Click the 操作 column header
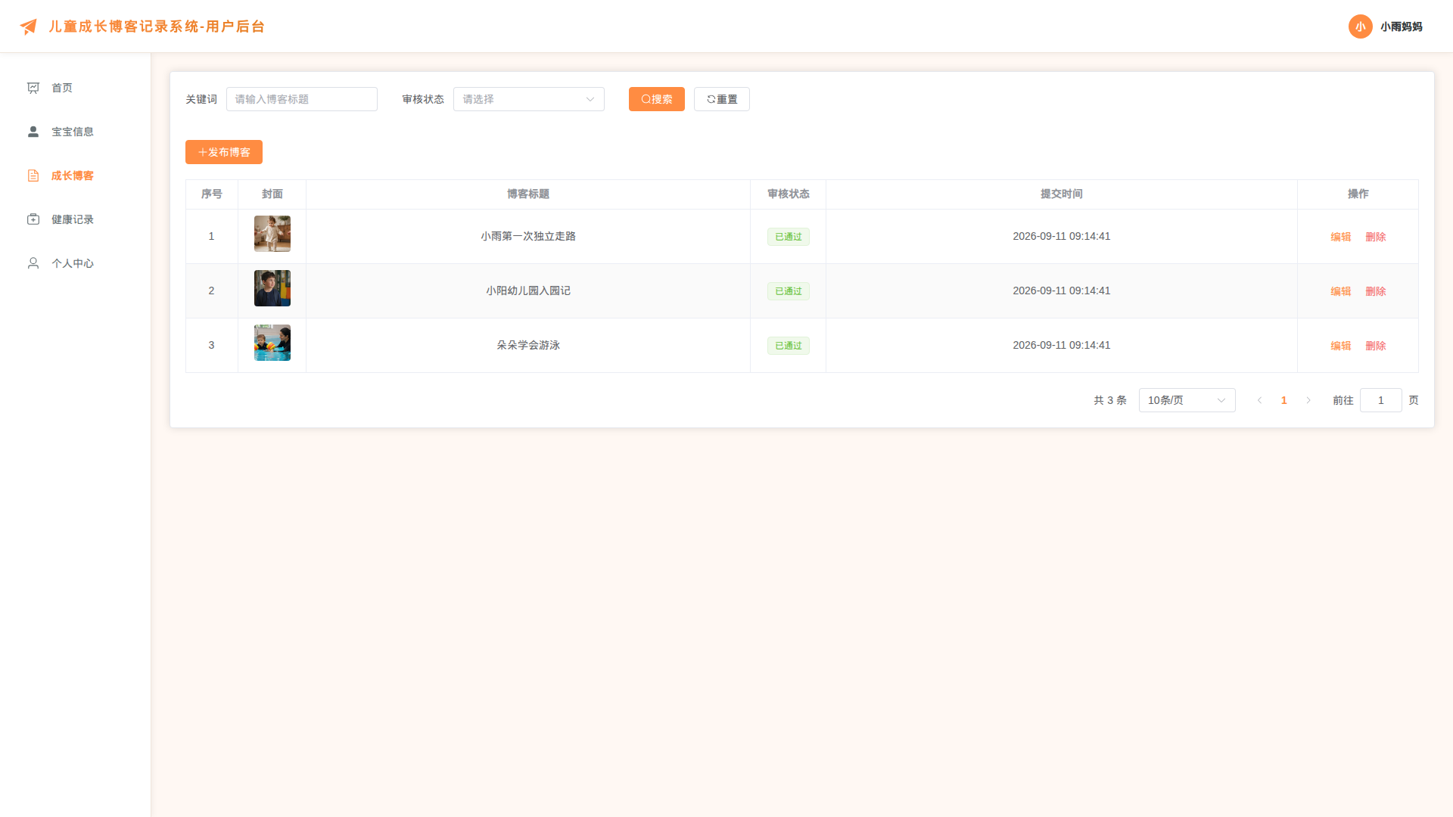Screen dimensions: 1453x817 tap(1358, 194)
